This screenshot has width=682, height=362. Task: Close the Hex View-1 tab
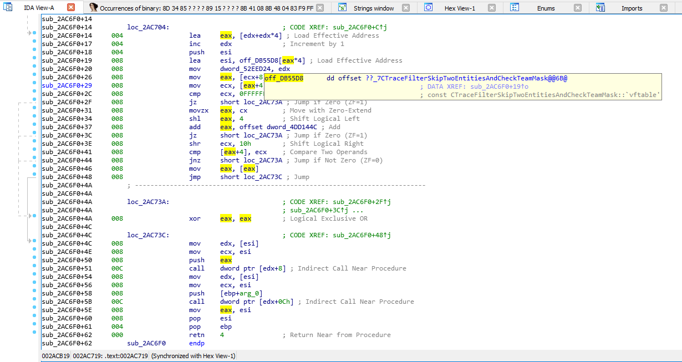[492, 8]
